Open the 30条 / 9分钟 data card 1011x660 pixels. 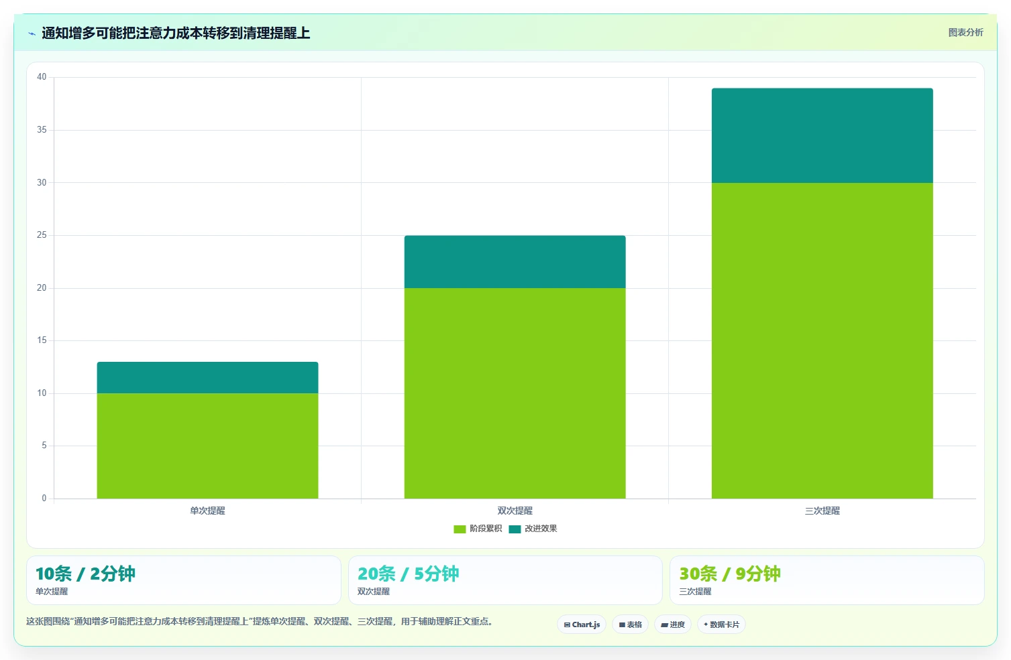(827, 580)
